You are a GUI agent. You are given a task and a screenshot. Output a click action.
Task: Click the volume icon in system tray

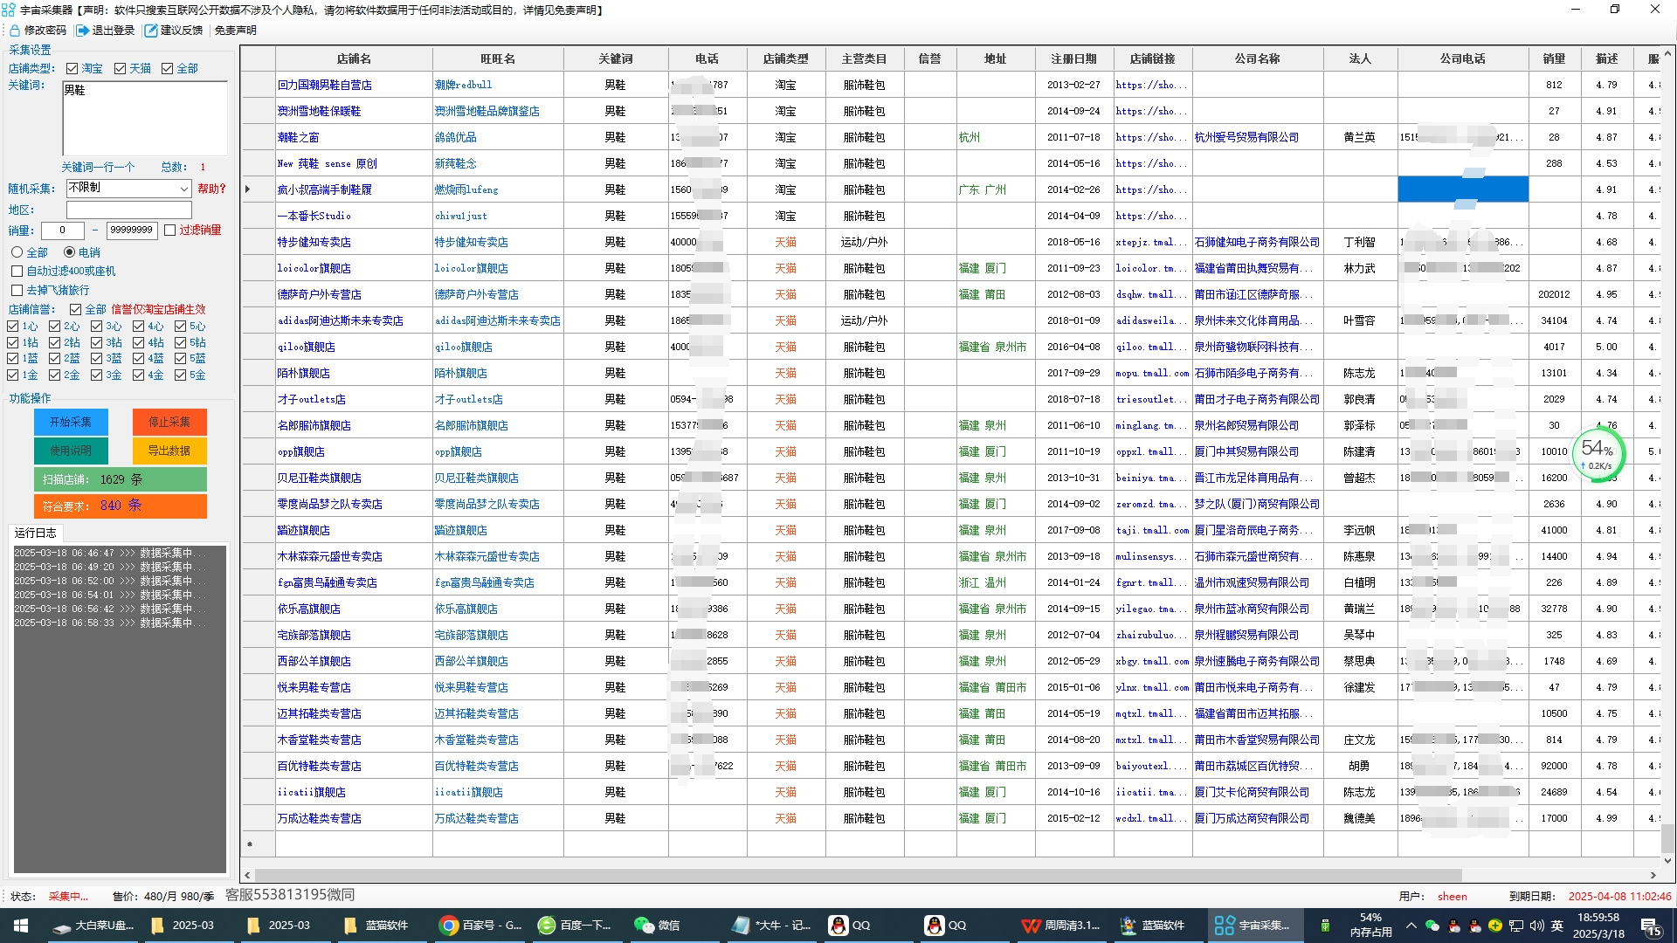[1537, 926]
